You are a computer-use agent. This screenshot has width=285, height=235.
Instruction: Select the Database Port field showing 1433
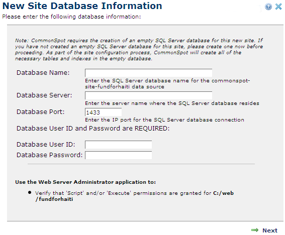click(103, 112)
